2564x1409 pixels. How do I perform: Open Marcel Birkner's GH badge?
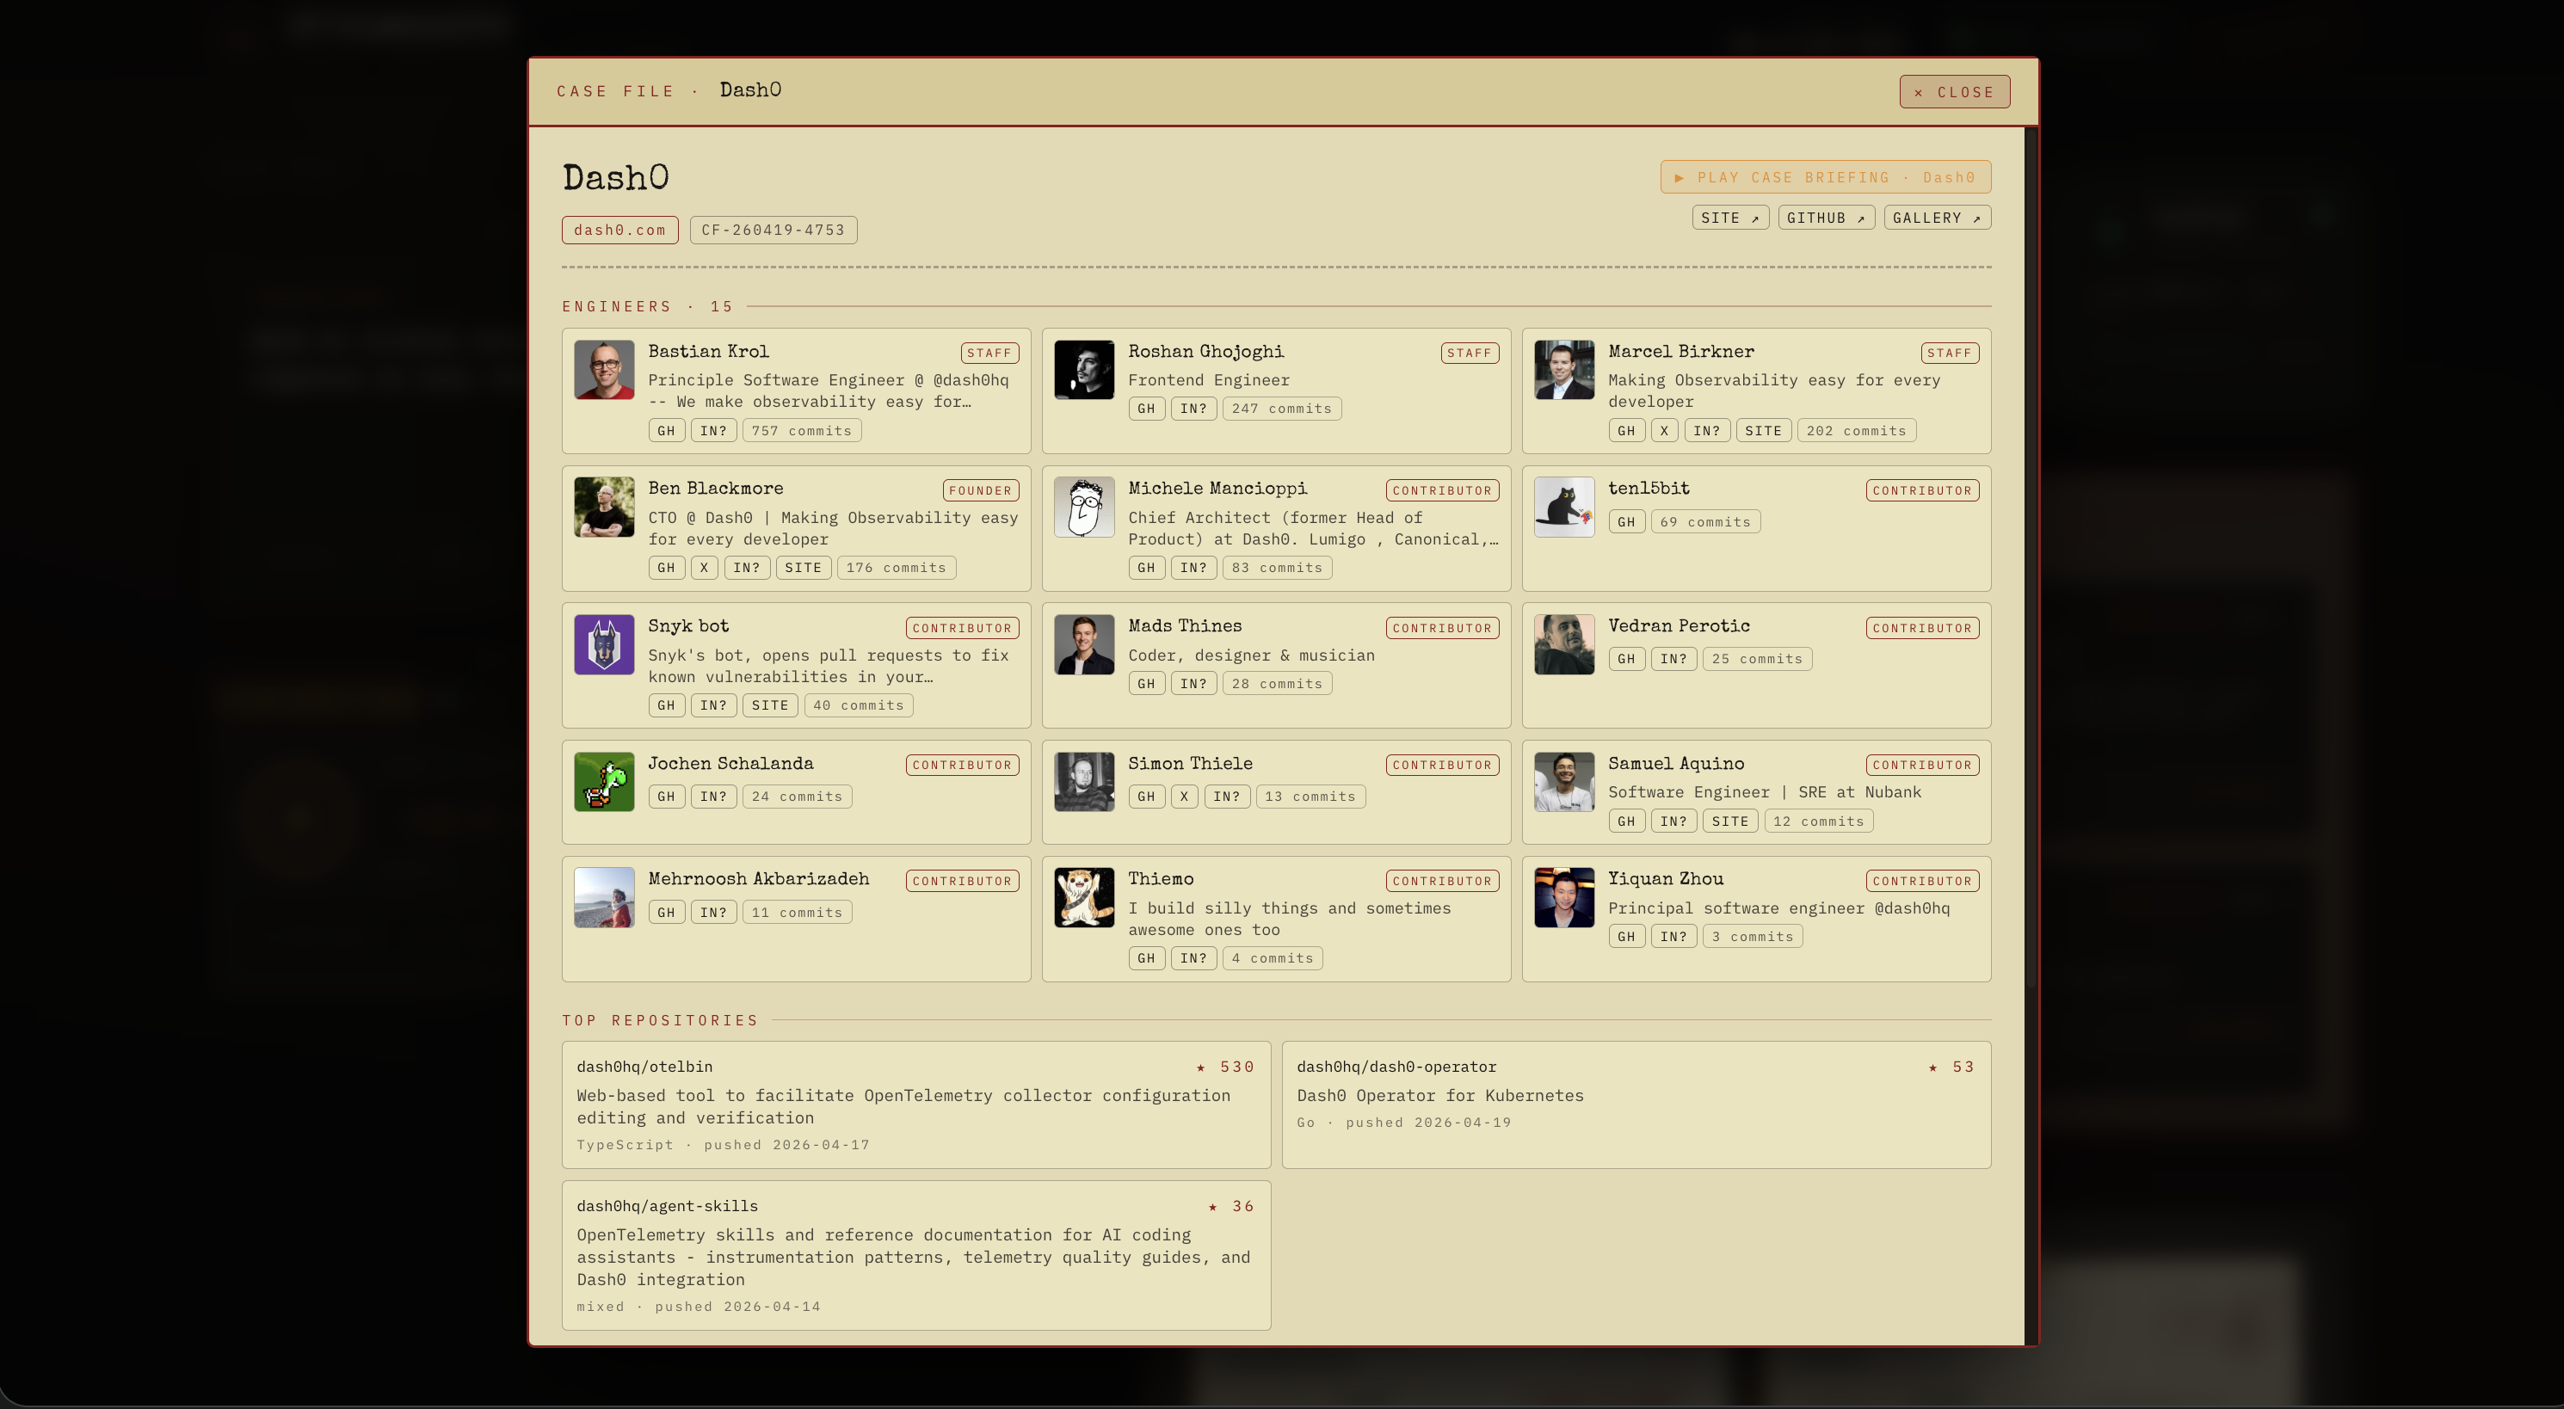click(1625, 431)
